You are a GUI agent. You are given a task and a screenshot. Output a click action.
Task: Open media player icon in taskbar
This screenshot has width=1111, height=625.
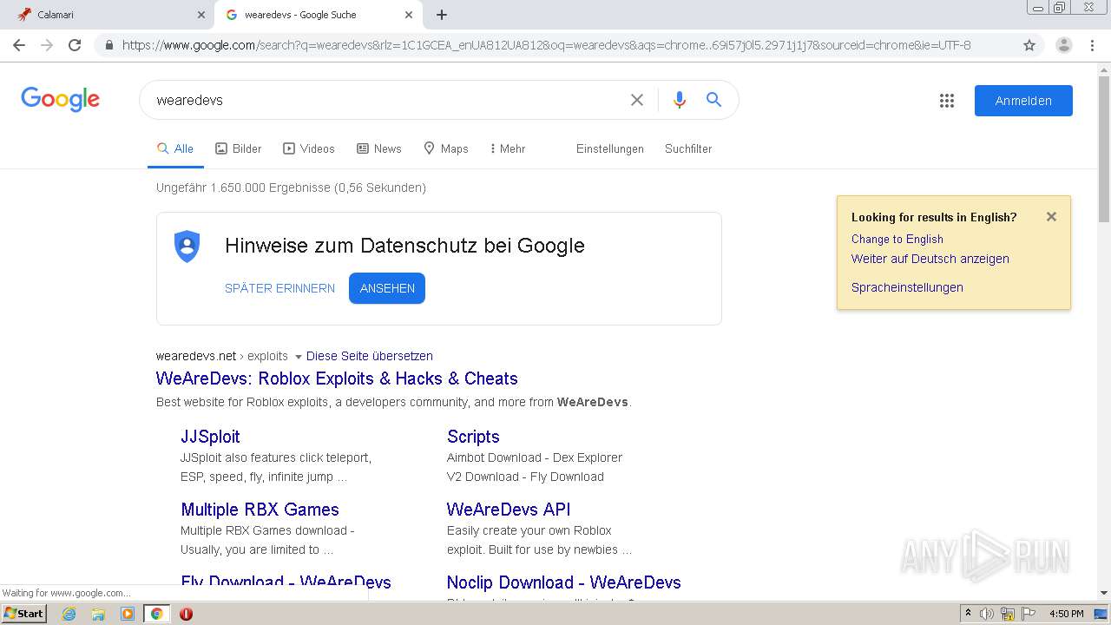pos(128,614)
